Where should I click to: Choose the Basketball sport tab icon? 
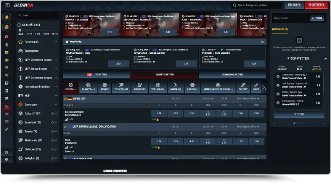(x=88, y=85)
